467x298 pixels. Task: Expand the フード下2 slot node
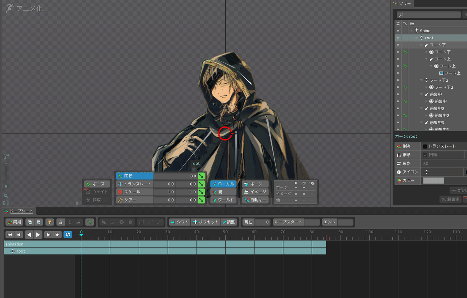pyautogui.click(x=427, y=87)
